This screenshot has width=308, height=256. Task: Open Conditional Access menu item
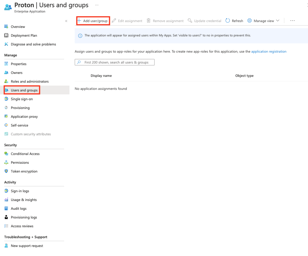click(25, 154)
